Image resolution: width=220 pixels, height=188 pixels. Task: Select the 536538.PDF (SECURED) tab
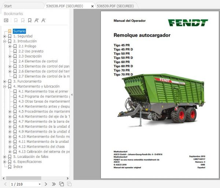(65, 6)
